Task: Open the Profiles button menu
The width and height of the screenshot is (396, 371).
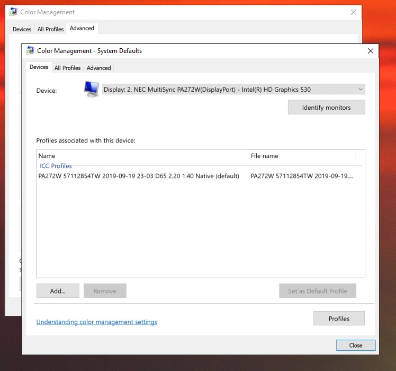Action: point(339,319)
